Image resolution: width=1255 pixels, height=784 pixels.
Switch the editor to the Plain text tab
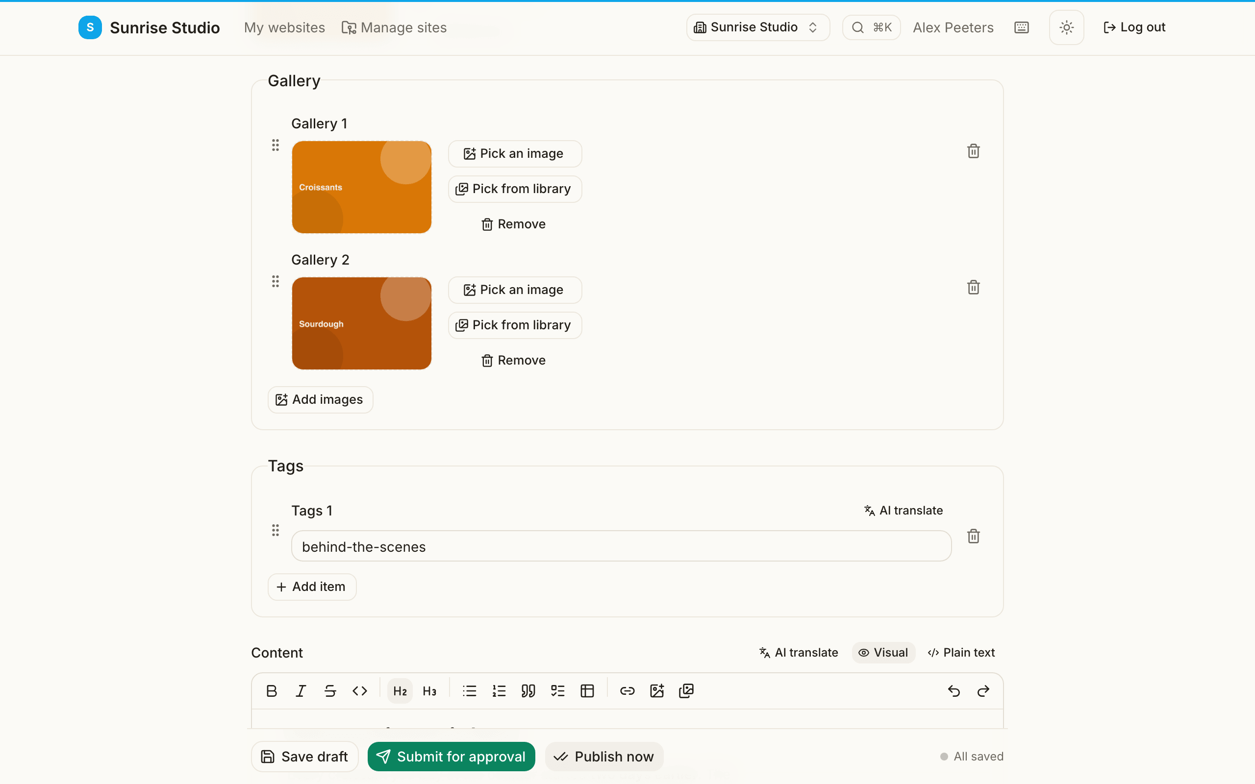[961, 652]
